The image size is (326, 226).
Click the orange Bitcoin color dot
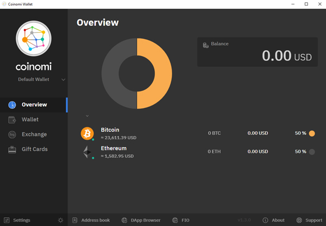click(312, 133)
